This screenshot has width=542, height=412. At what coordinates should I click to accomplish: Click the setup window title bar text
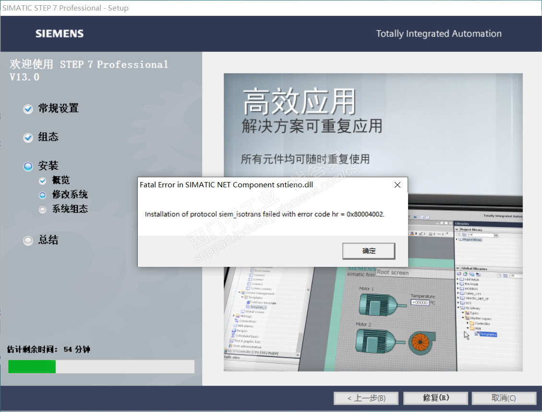pos(66,8)
